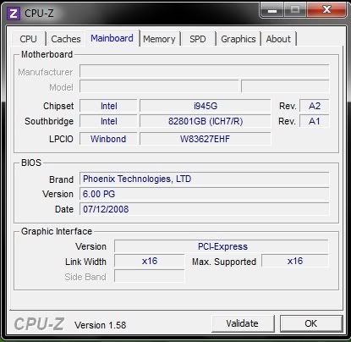Click the southbridge 82801GB (ICH7/R) value
Image resolution: width=351 pixels, height=342 pixels.
coord(206,121)
